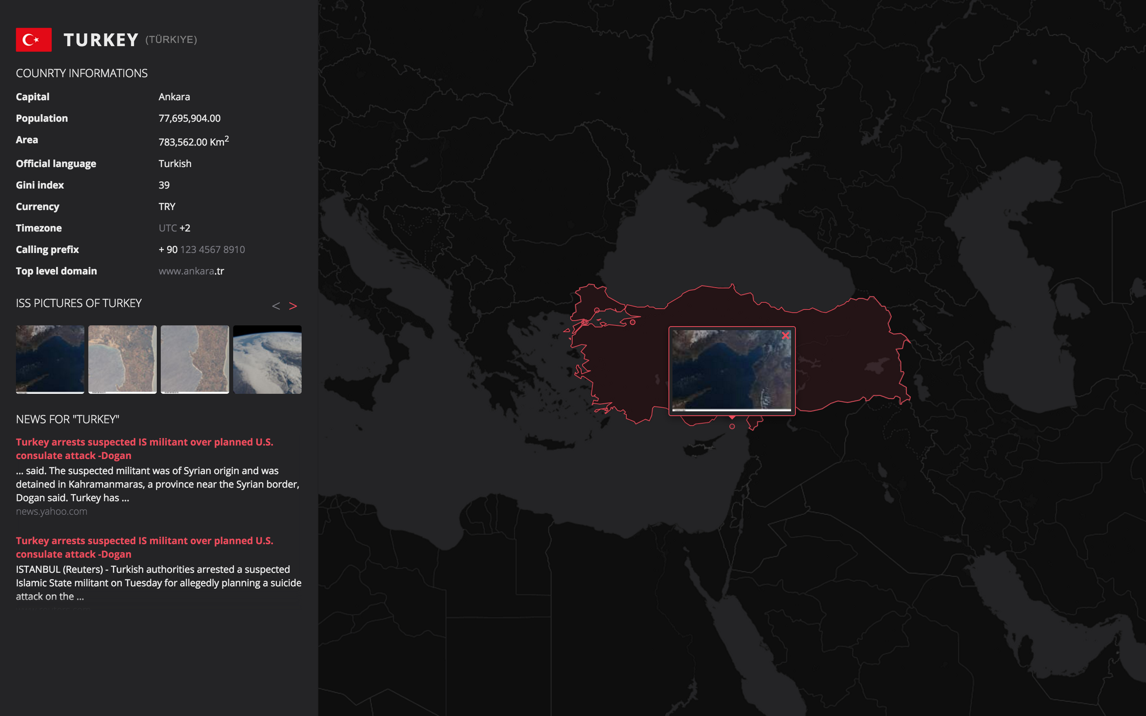Select the double-ring marker at the Dardanelles
1146x716 pixels.
pyautogui.click(x=585, y=323)
